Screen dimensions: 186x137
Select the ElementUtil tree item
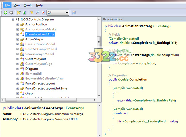pyautogui.click(x=33, y=74)
